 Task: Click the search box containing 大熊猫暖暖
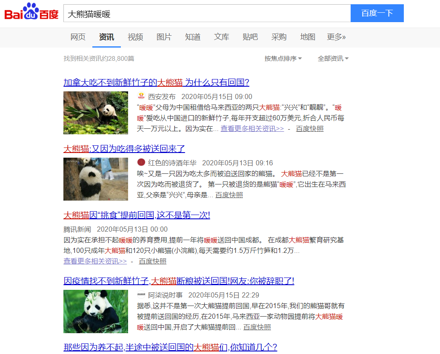pyautogui.click(x=207, y=14)
